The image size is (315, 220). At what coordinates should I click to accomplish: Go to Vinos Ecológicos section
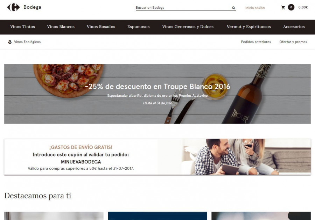27,42
